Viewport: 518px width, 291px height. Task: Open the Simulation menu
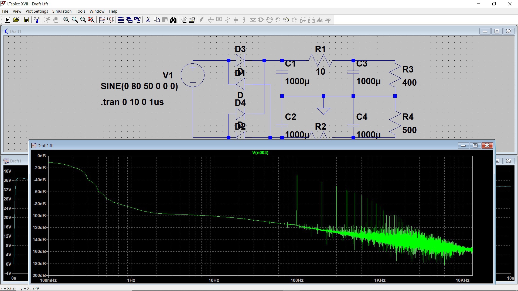(x=62, y=11)
